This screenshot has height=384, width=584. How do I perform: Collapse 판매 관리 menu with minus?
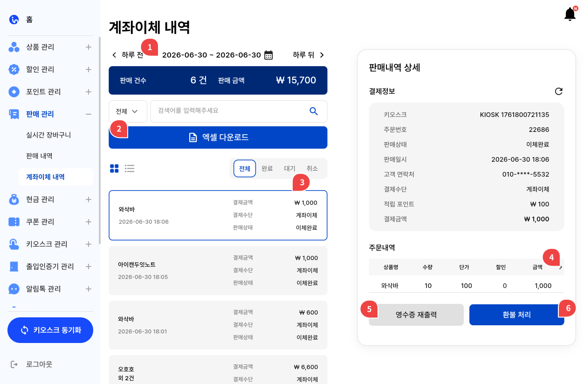(88, 114)
